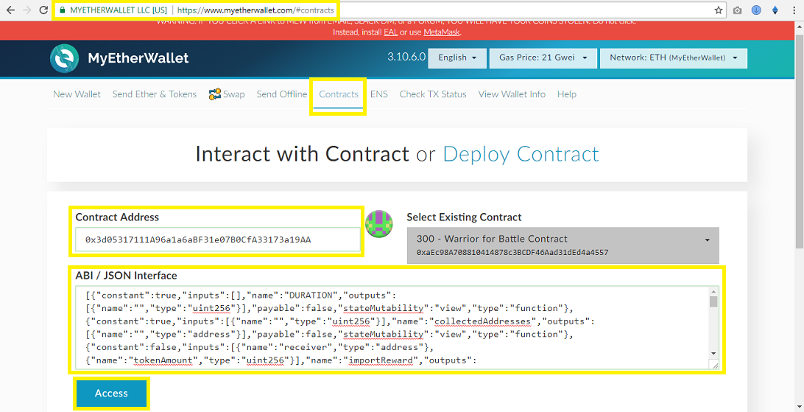The image size is (804, 412).
Task: Open the ENS tab
Action: click(x=379, y=94)
